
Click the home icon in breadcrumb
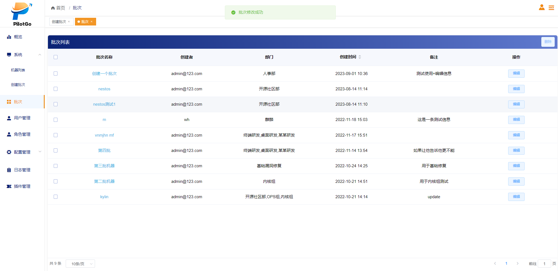53,8
